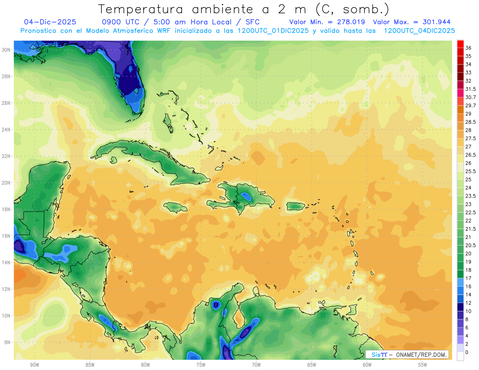
Task: Select the '29.7' colorbar value
Action: pyautogui.click(x=471, y=105)
